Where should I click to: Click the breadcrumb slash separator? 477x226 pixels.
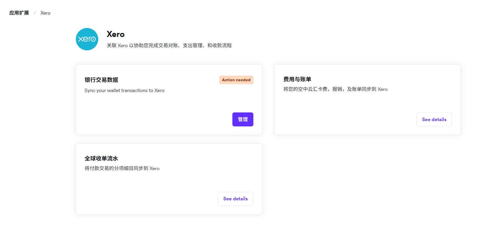point(34,13)
